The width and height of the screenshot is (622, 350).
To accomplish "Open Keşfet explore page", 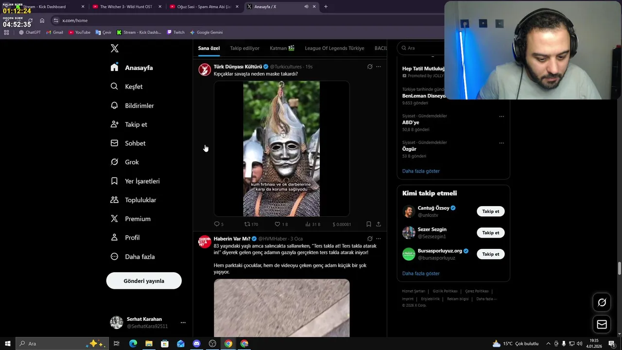I will 126,87.
